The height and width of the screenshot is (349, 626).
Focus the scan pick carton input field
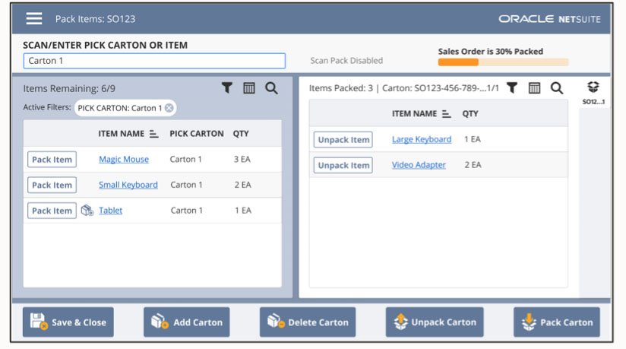click(x=154, y=61)
